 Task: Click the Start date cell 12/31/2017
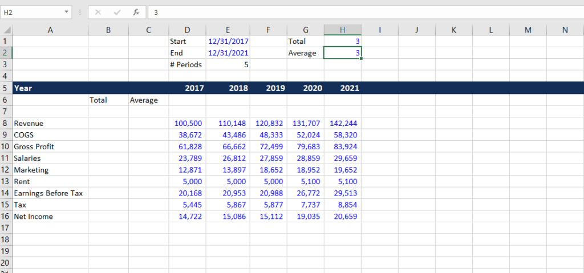228,42
